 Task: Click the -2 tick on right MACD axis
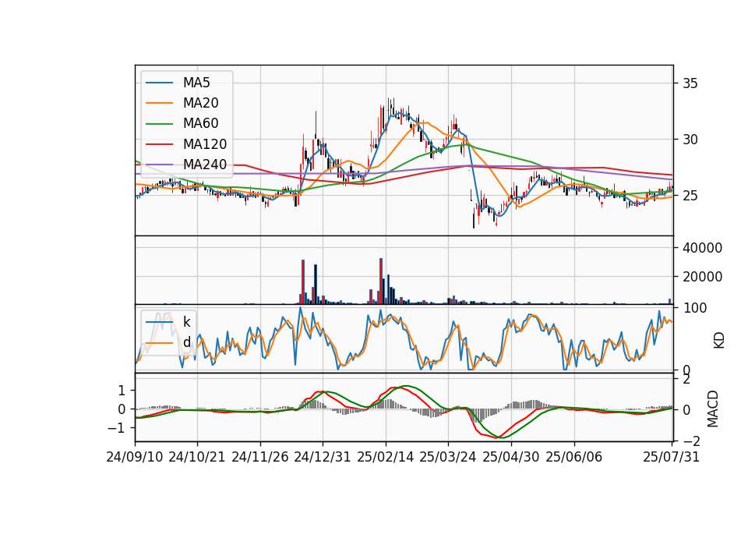tap(690, 441)
